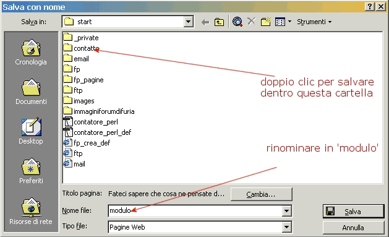Screen dimensions: 389x237
Task: Open the Cronologia history shortcut
Action: pyautogui.click(x=31, y=52)
